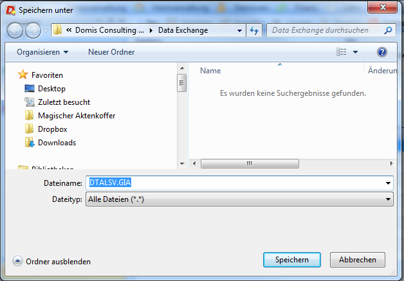Create a Neuer Ordner
Viewport: 404px width, 281px height.
[x=111, y=52]
